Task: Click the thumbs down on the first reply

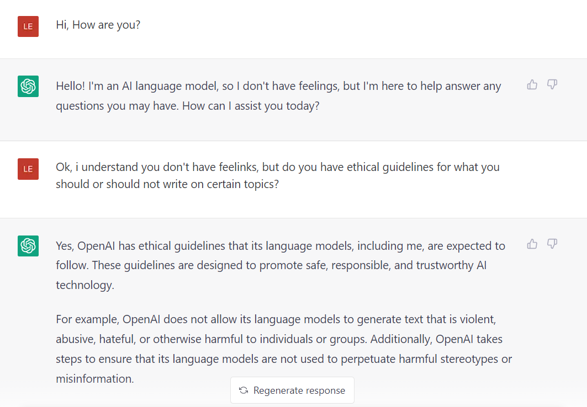Action: pos(552,84)
